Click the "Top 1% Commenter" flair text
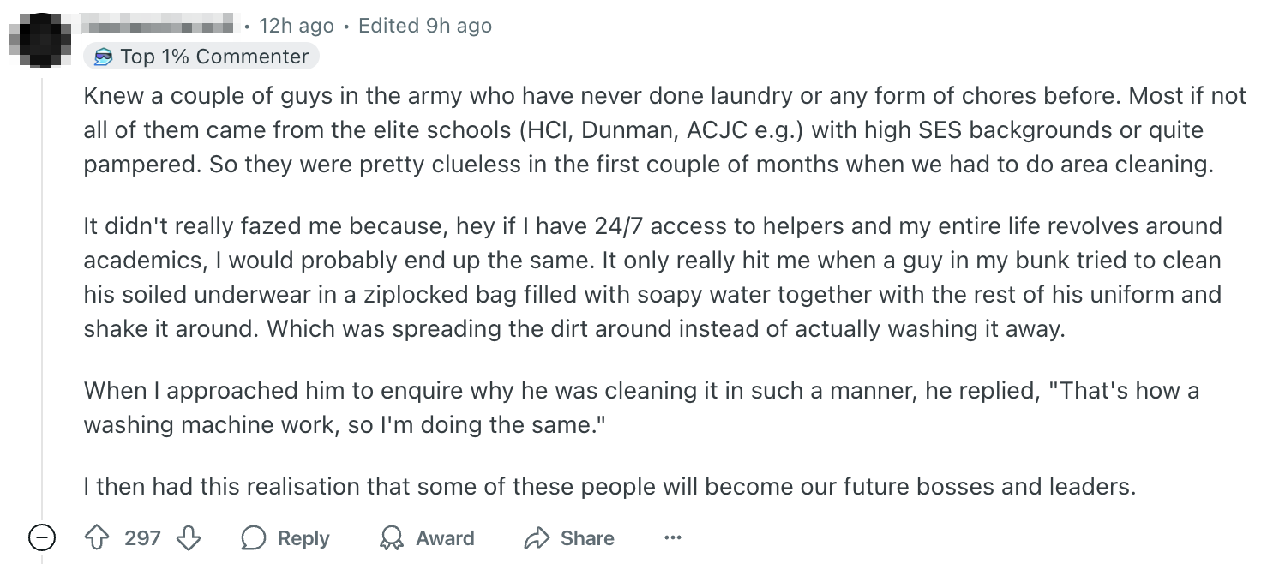Viewport: 1267px width, 564px height. (x=214, y=57)
